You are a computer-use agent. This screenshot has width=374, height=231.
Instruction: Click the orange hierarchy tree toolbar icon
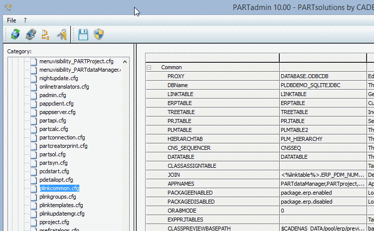[45, 34]
